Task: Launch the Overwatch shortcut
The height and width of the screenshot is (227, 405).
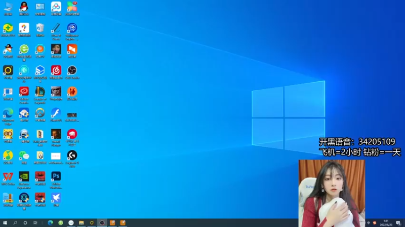Action: click(40, 115)
